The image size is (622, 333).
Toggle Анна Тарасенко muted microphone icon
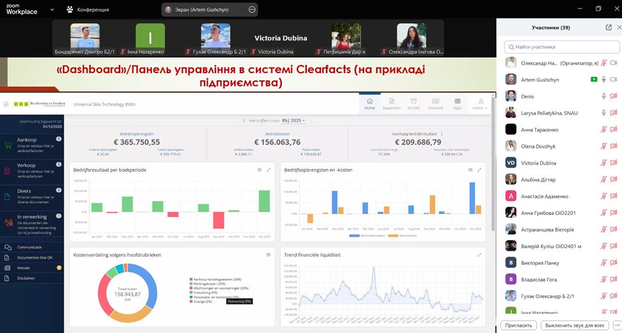tap(604, 130)
